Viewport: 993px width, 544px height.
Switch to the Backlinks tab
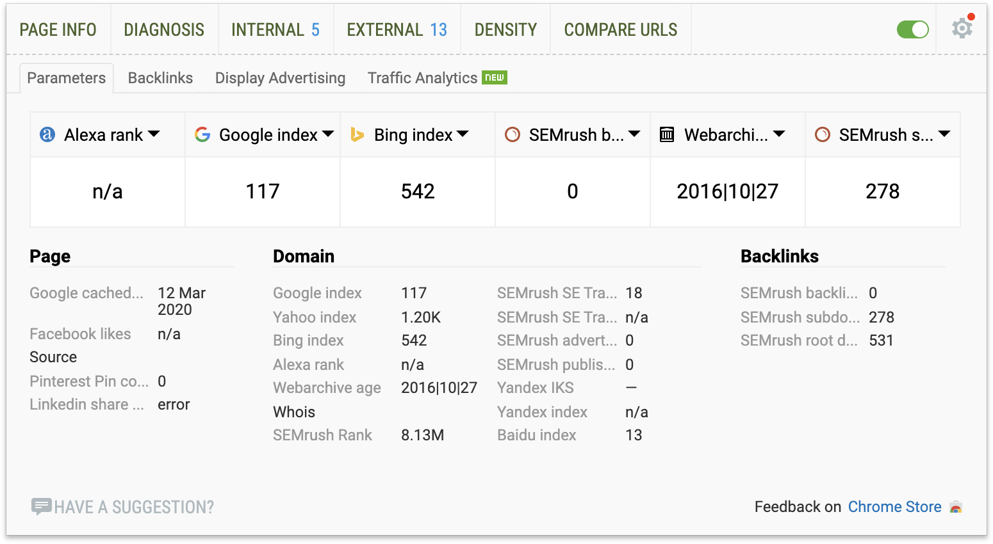160,78
